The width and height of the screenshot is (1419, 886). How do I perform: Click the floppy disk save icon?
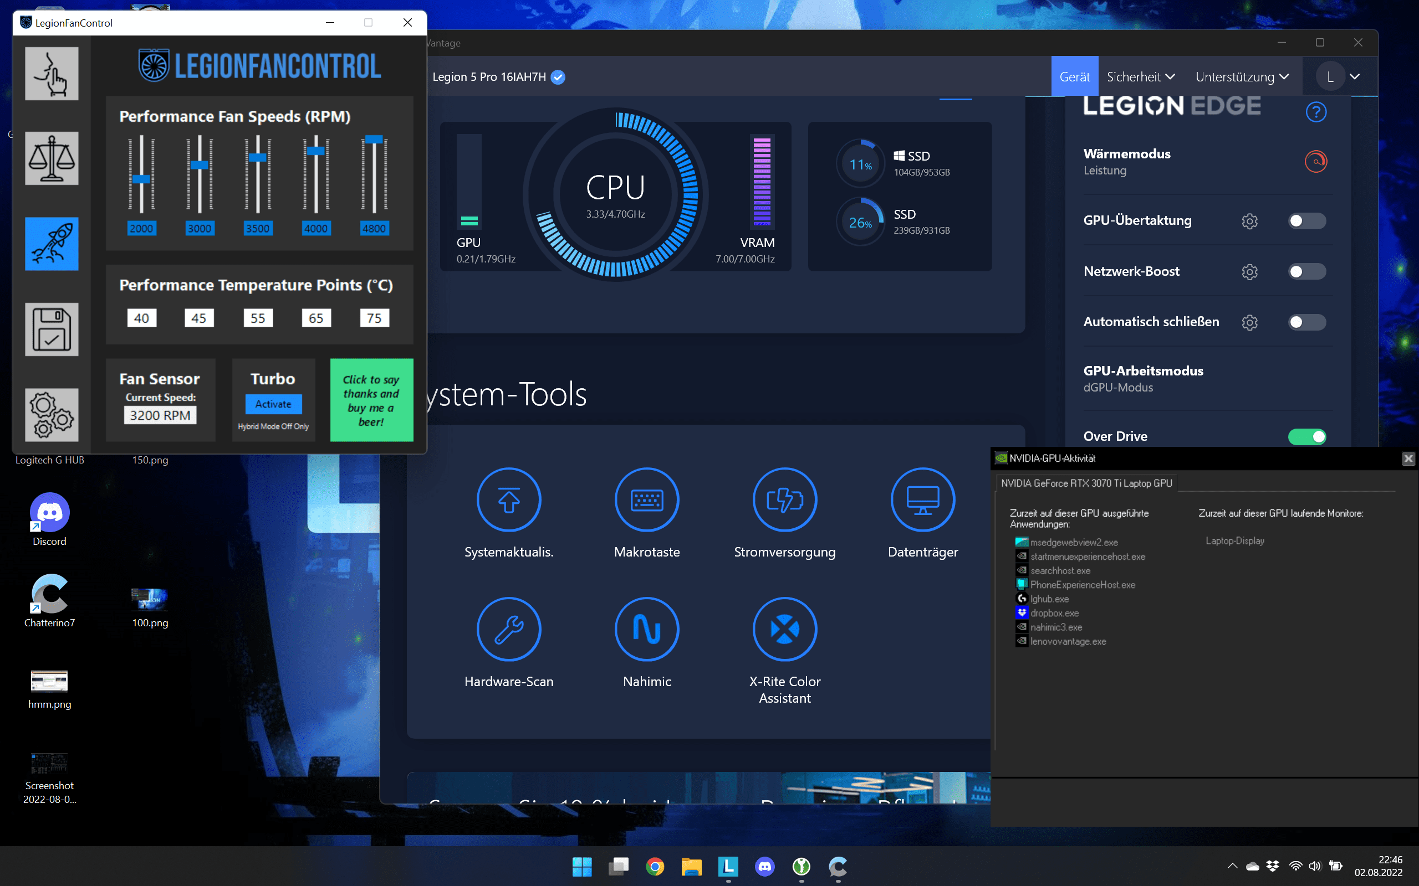pyautogui.click(x=52, y=329)
